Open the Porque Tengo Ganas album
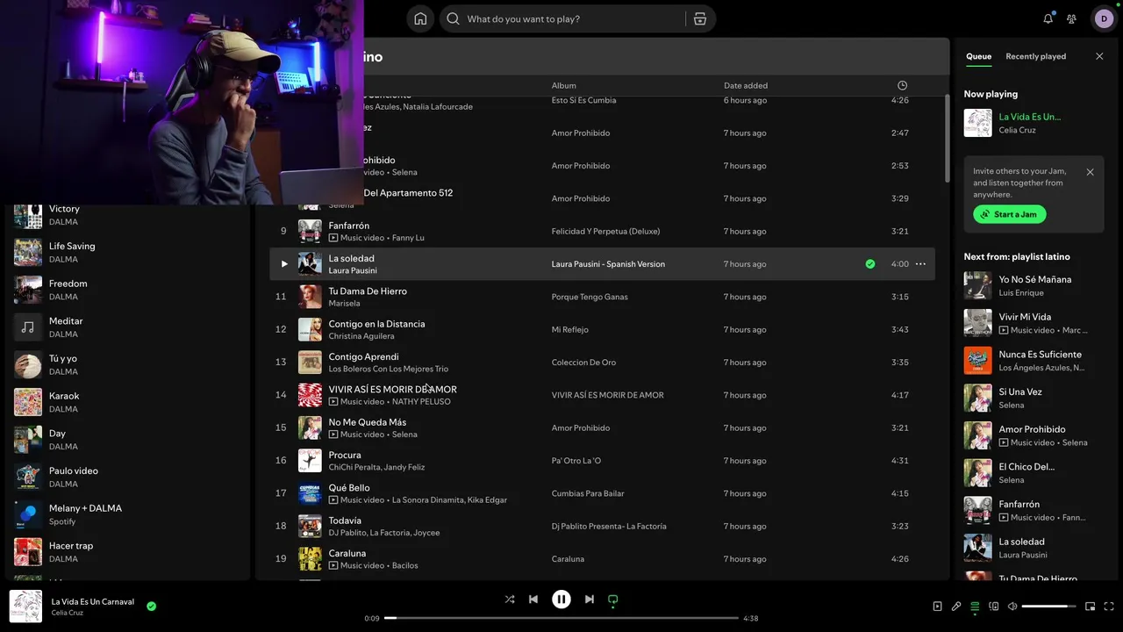This screenshot has height=632, width=1123. [590, 297]
